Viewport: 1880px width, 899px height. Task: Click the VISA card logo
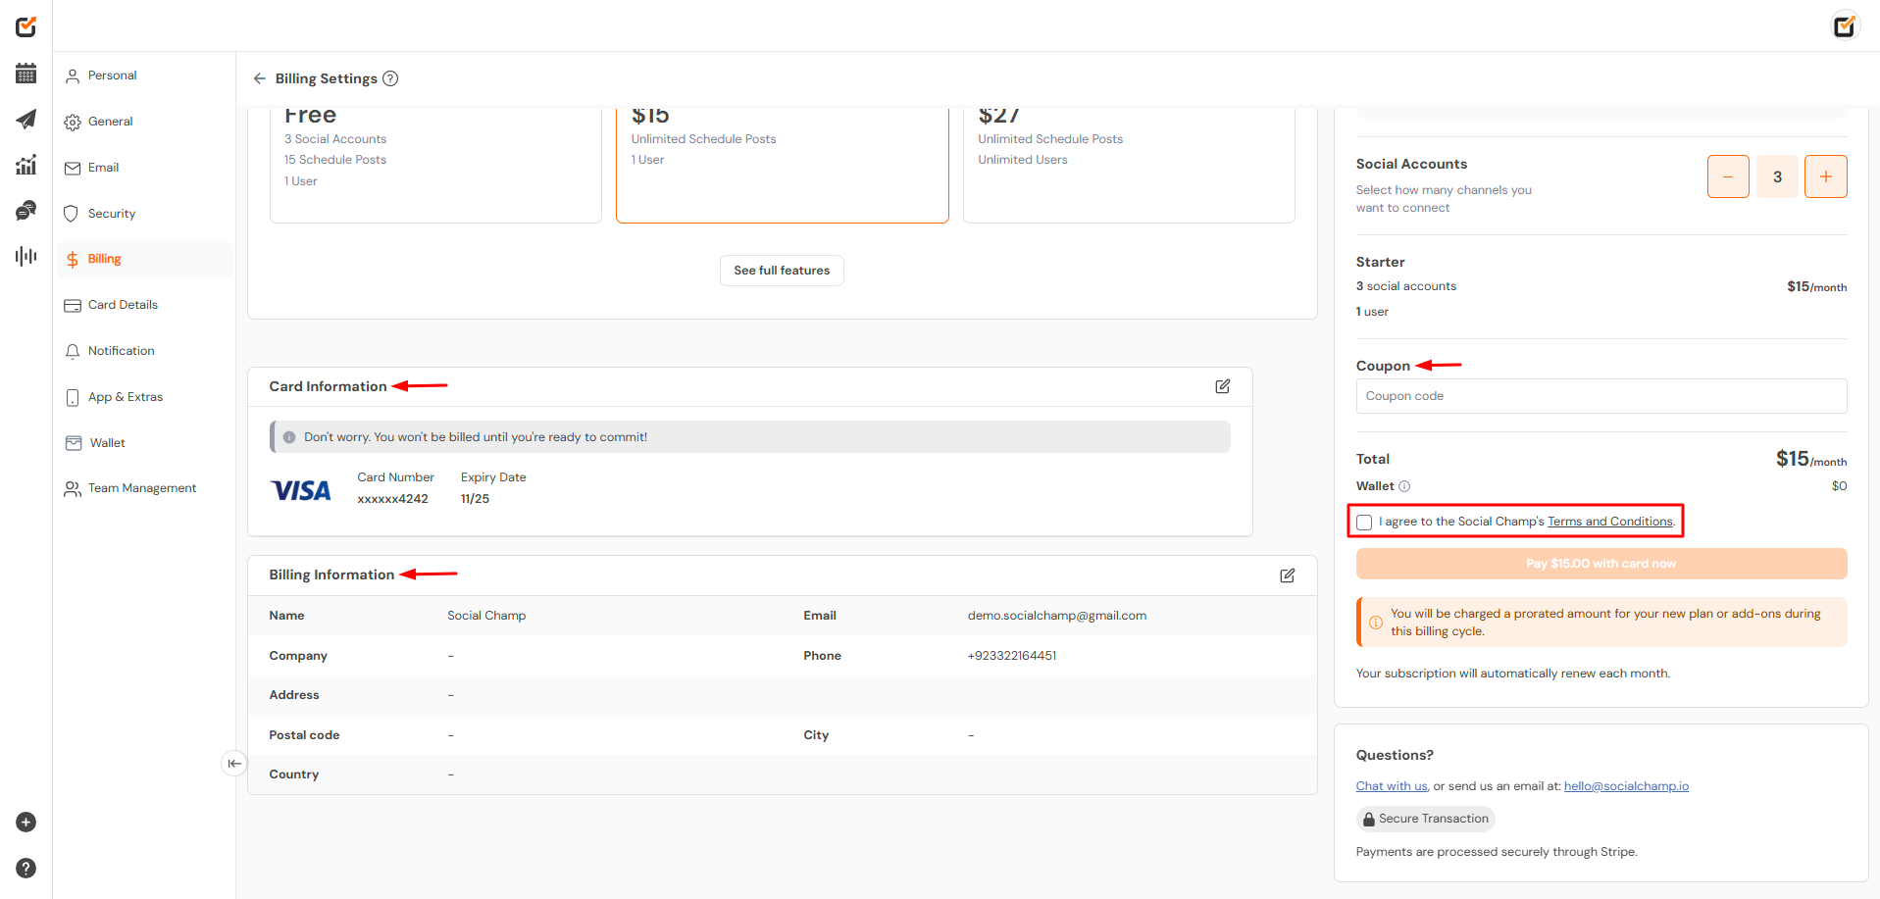coord(301,490)
